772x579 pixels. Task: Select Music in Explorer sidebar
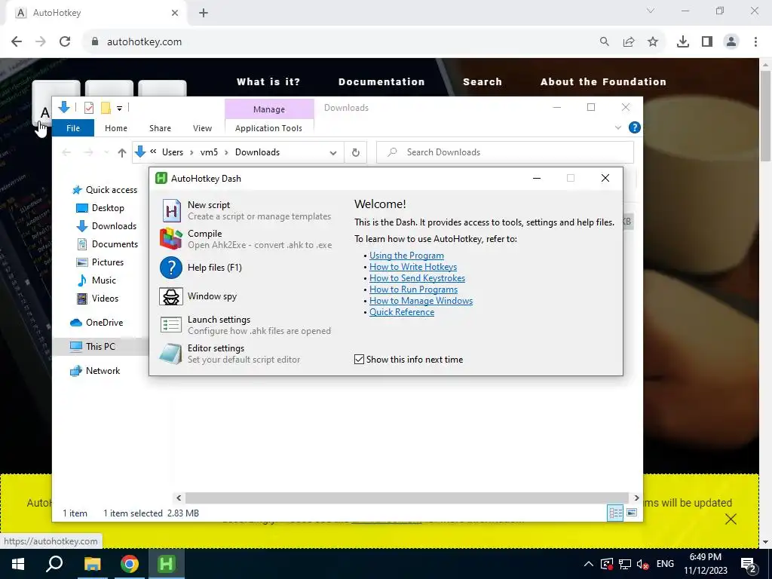(x=96, y=280)
